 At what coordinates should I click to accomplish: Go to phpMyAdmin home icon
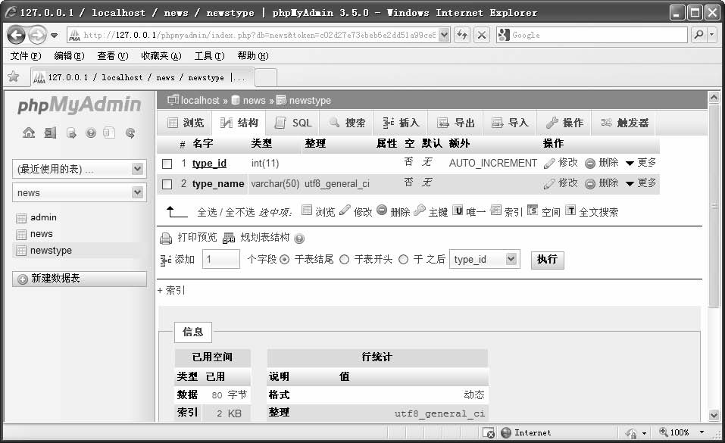click(29, 133)
